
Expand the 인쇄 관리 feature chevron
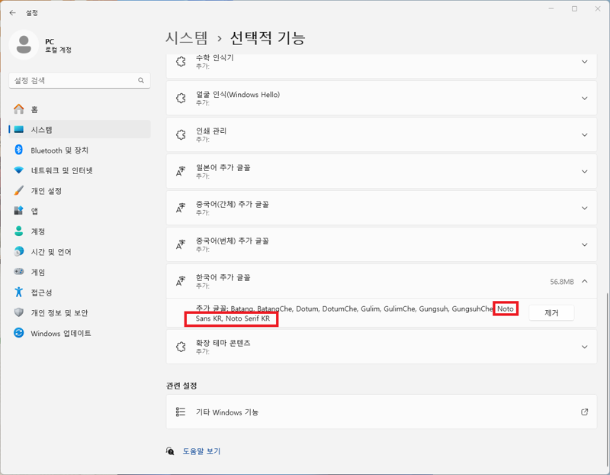click(584, 135)
